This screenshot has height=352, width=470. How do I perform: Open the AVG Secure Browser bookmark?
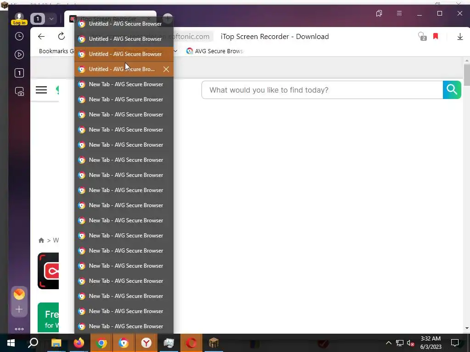(x=215, y=51)
